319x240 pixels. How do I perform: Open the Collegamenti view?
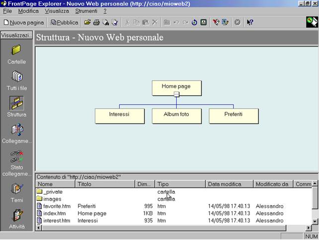pyautogui.click(x=17, y=133)
